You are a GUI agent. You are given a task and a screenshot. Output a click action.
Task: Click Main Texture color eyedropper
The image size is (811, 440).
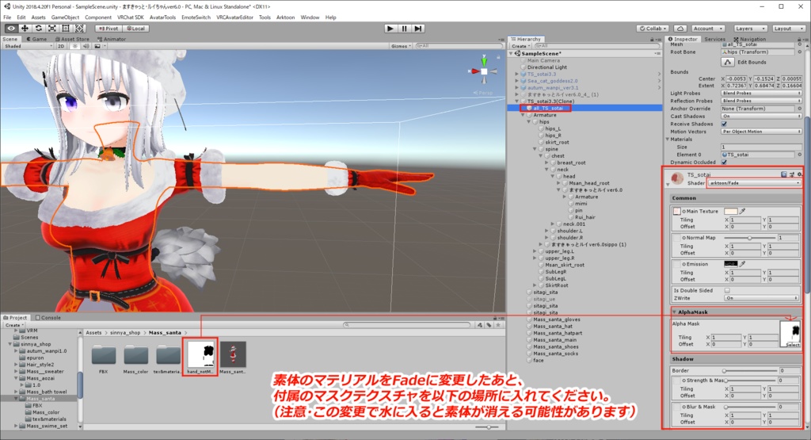(x=743, y=211)
